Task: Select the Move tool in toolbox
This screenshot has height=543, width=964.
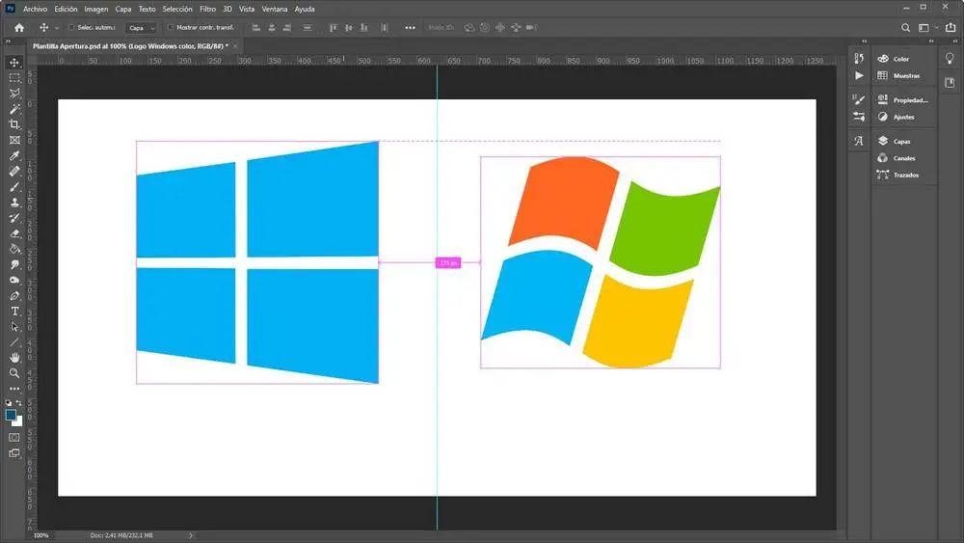Action: tap(14, 62)
